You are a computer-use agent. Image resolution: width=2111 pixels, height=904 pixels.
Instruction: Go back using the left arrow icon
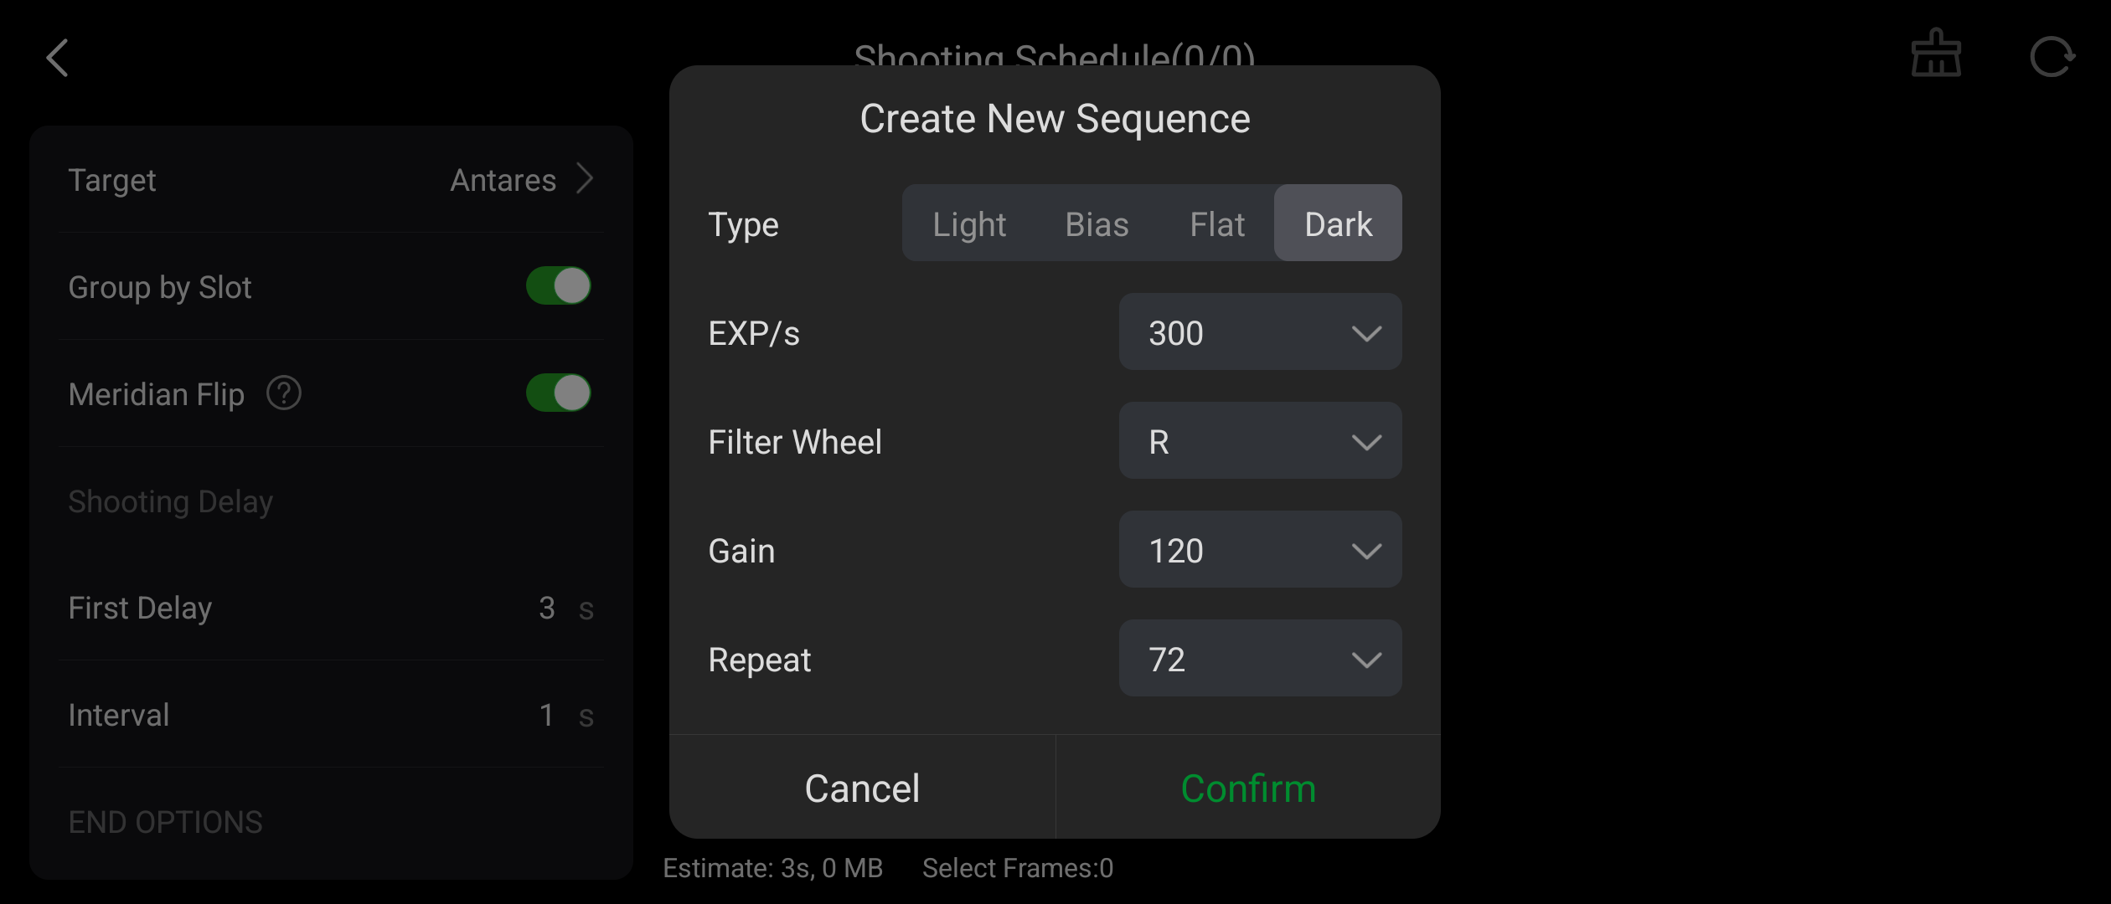pos(57,58)
